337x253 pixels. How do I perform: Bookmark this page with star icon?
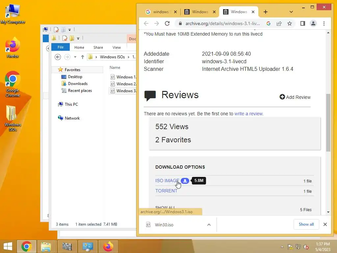290,23
